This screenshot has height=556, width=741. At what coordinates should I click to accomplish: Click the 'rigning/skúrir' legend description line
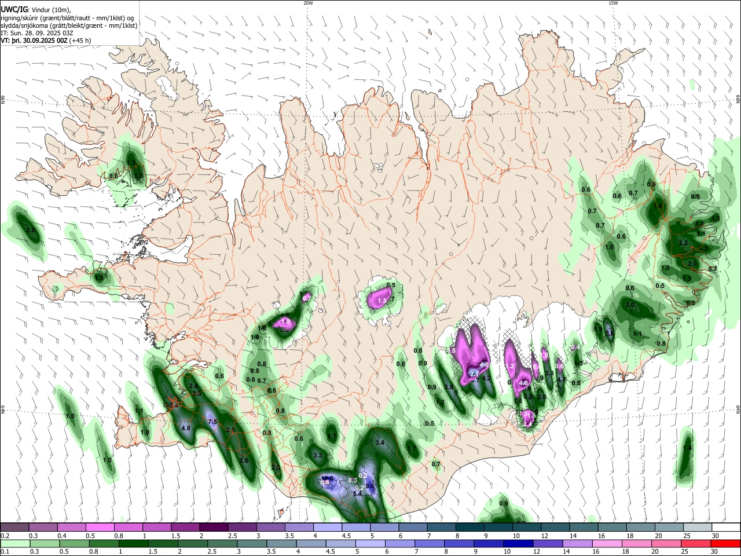67,18
